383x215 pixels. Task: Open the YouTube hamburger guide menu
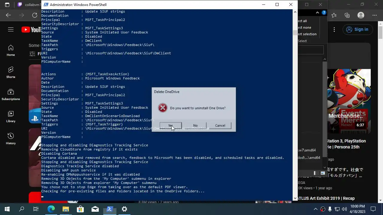point(11,29)
